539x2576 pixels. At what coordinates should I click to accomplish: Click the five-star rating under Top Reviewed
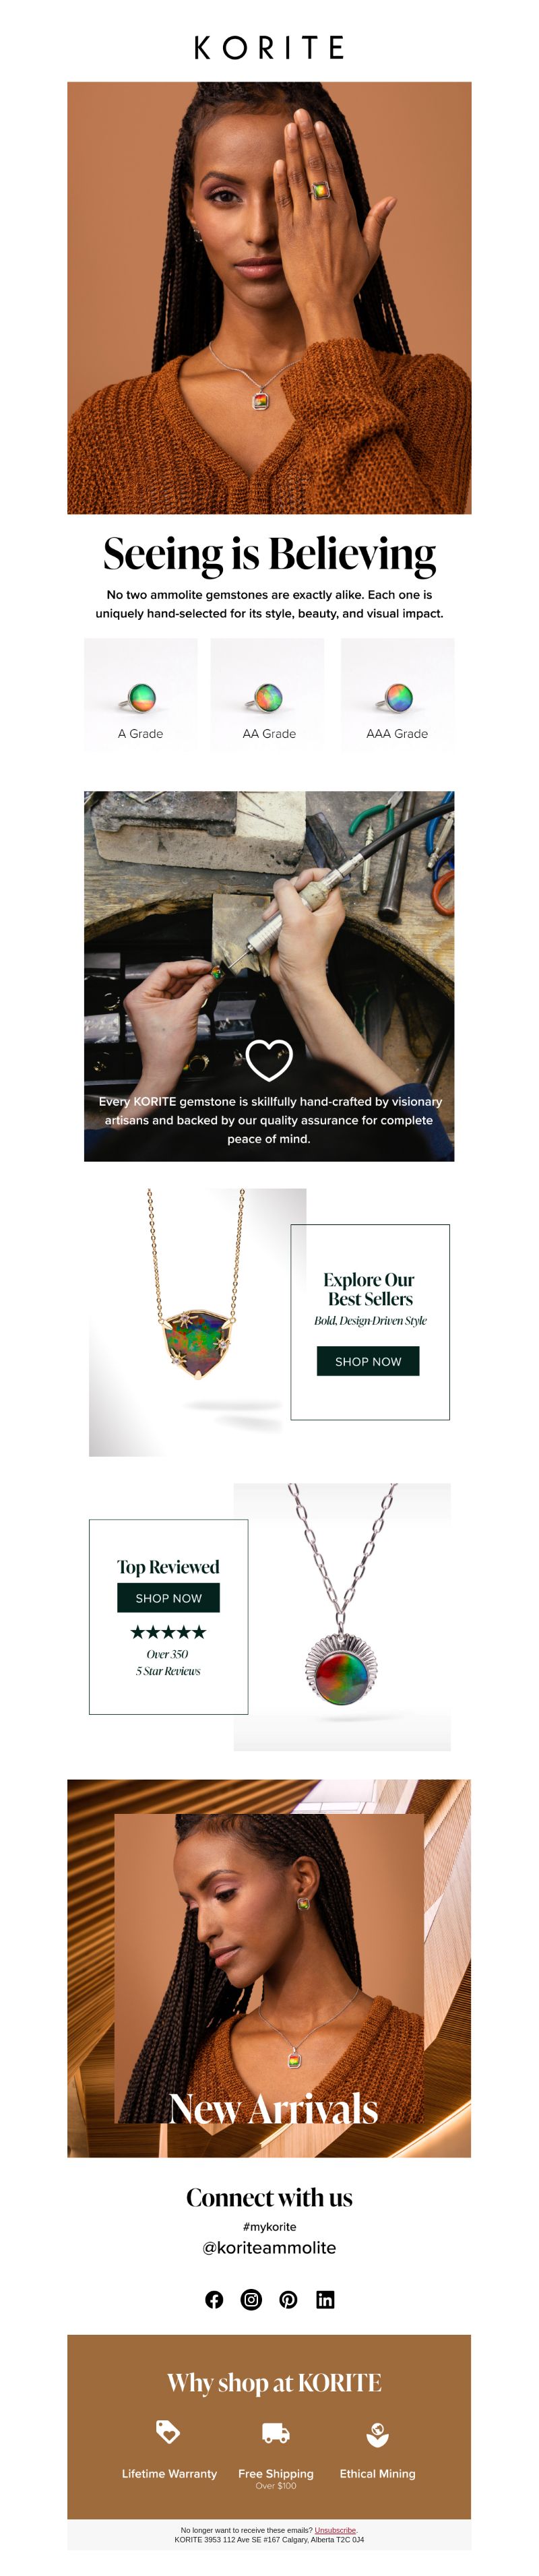[168, 1632]
